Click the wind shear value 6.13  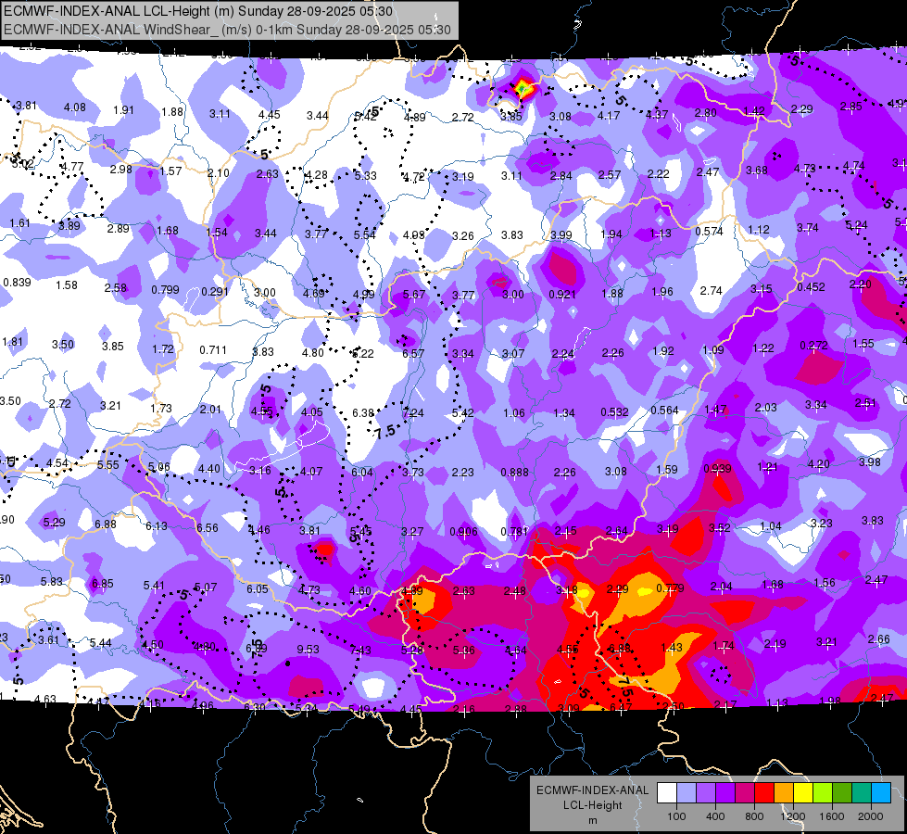(157, 525)
